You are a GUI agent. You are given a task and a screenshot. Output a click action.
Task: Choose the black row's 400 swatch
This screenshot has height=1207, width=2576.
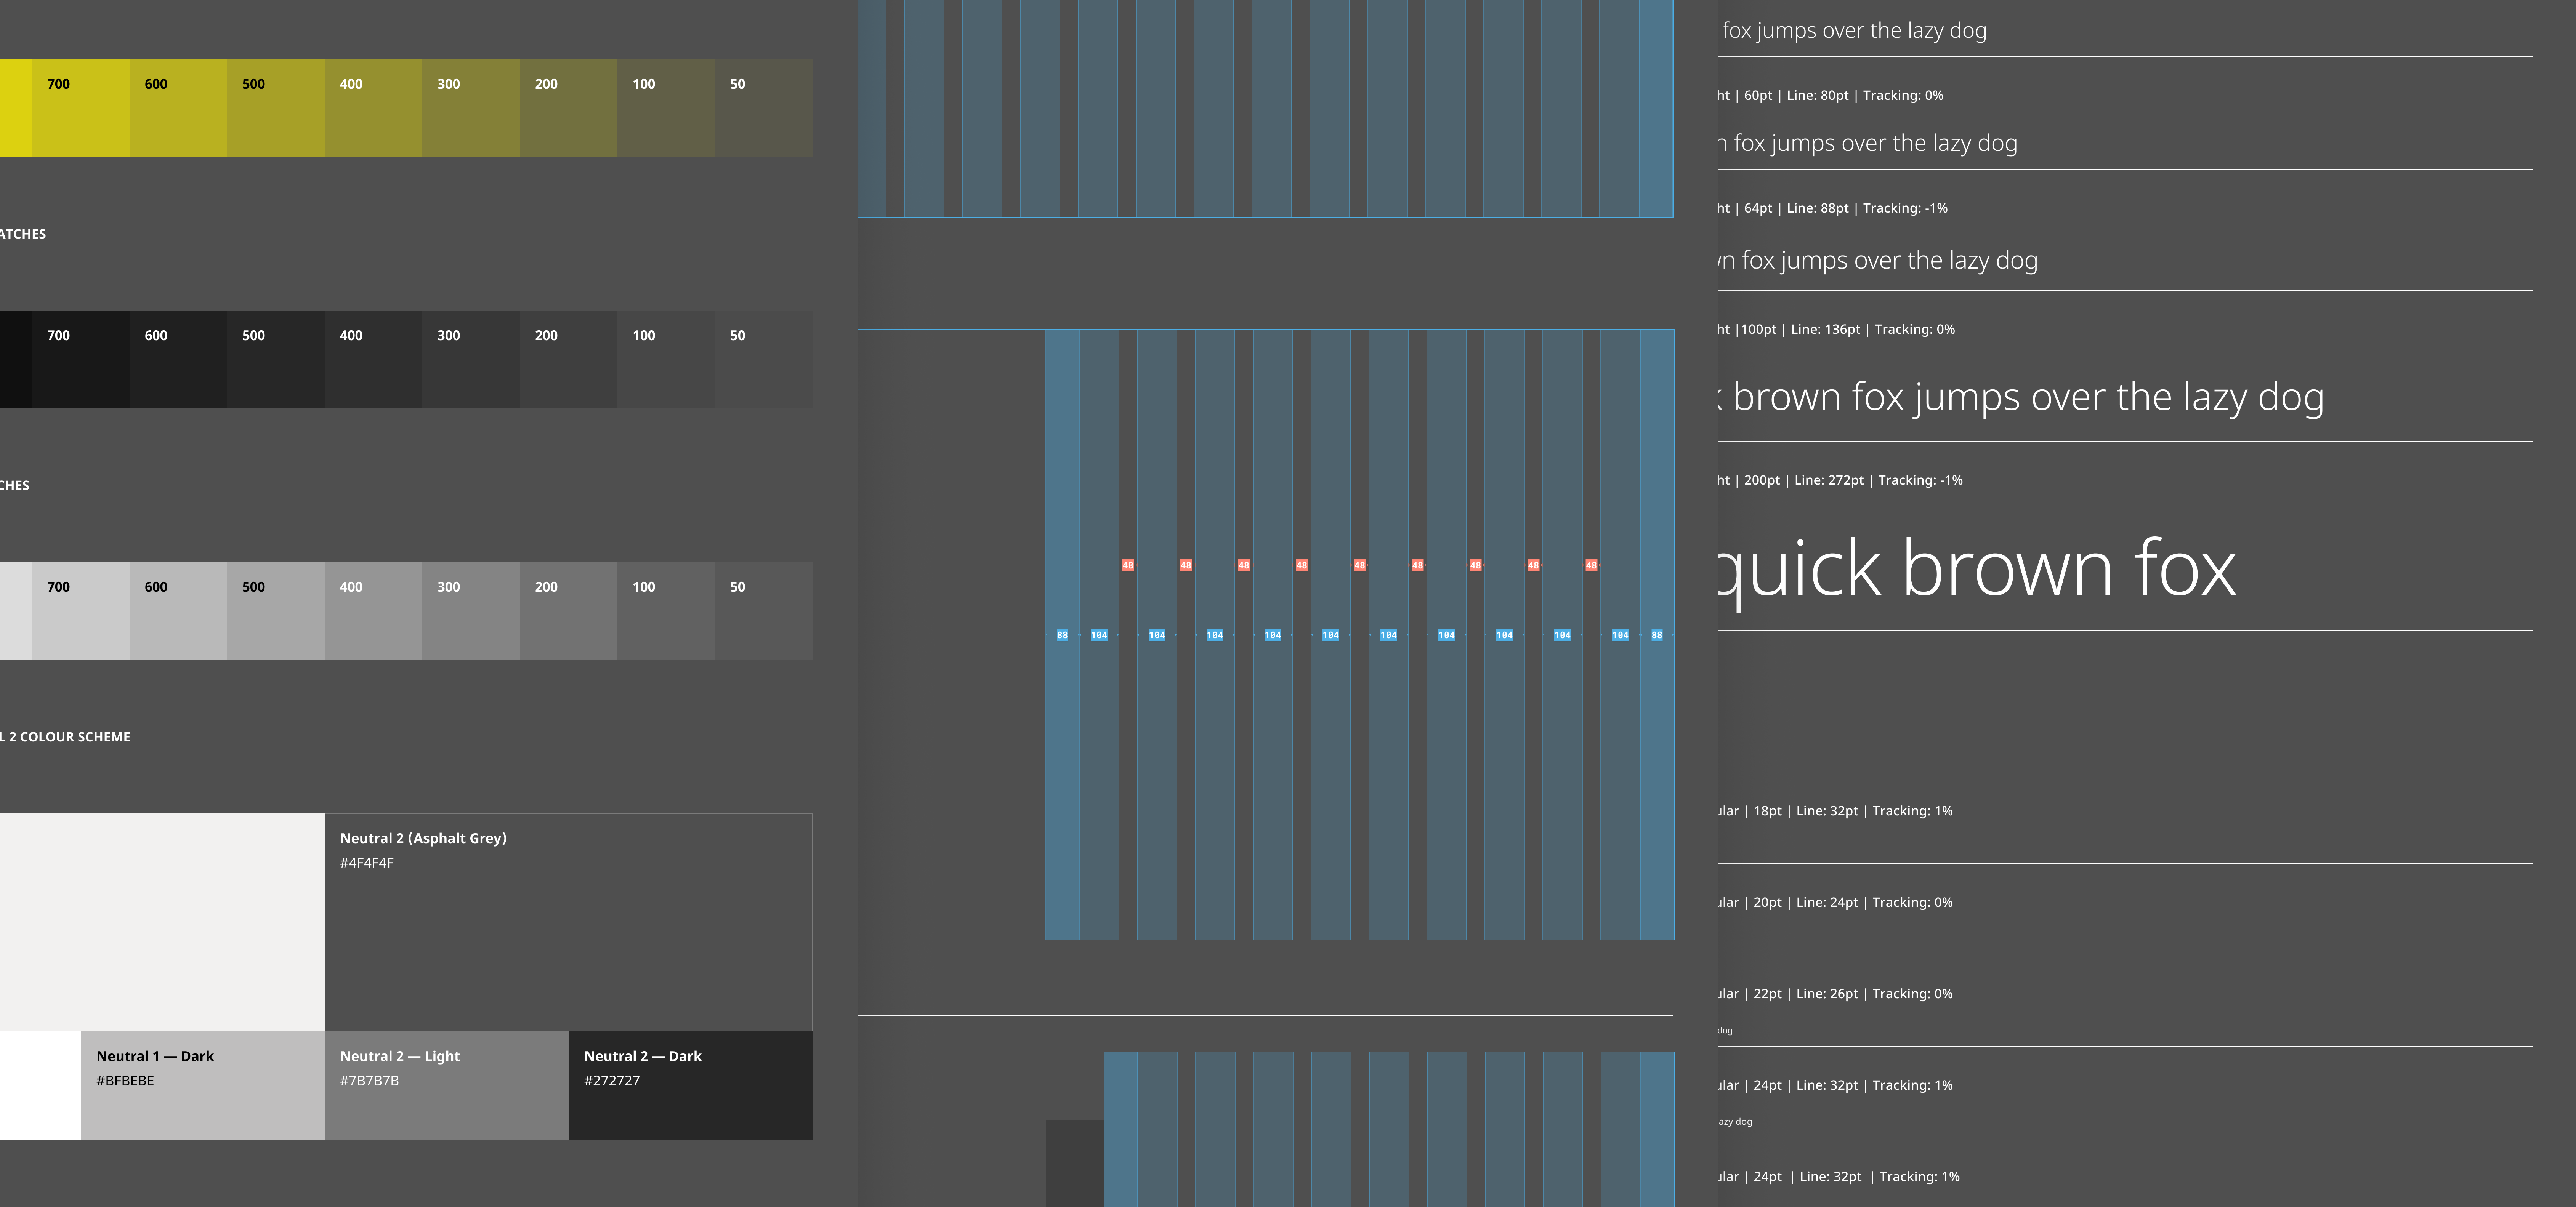tap(373, 359)
